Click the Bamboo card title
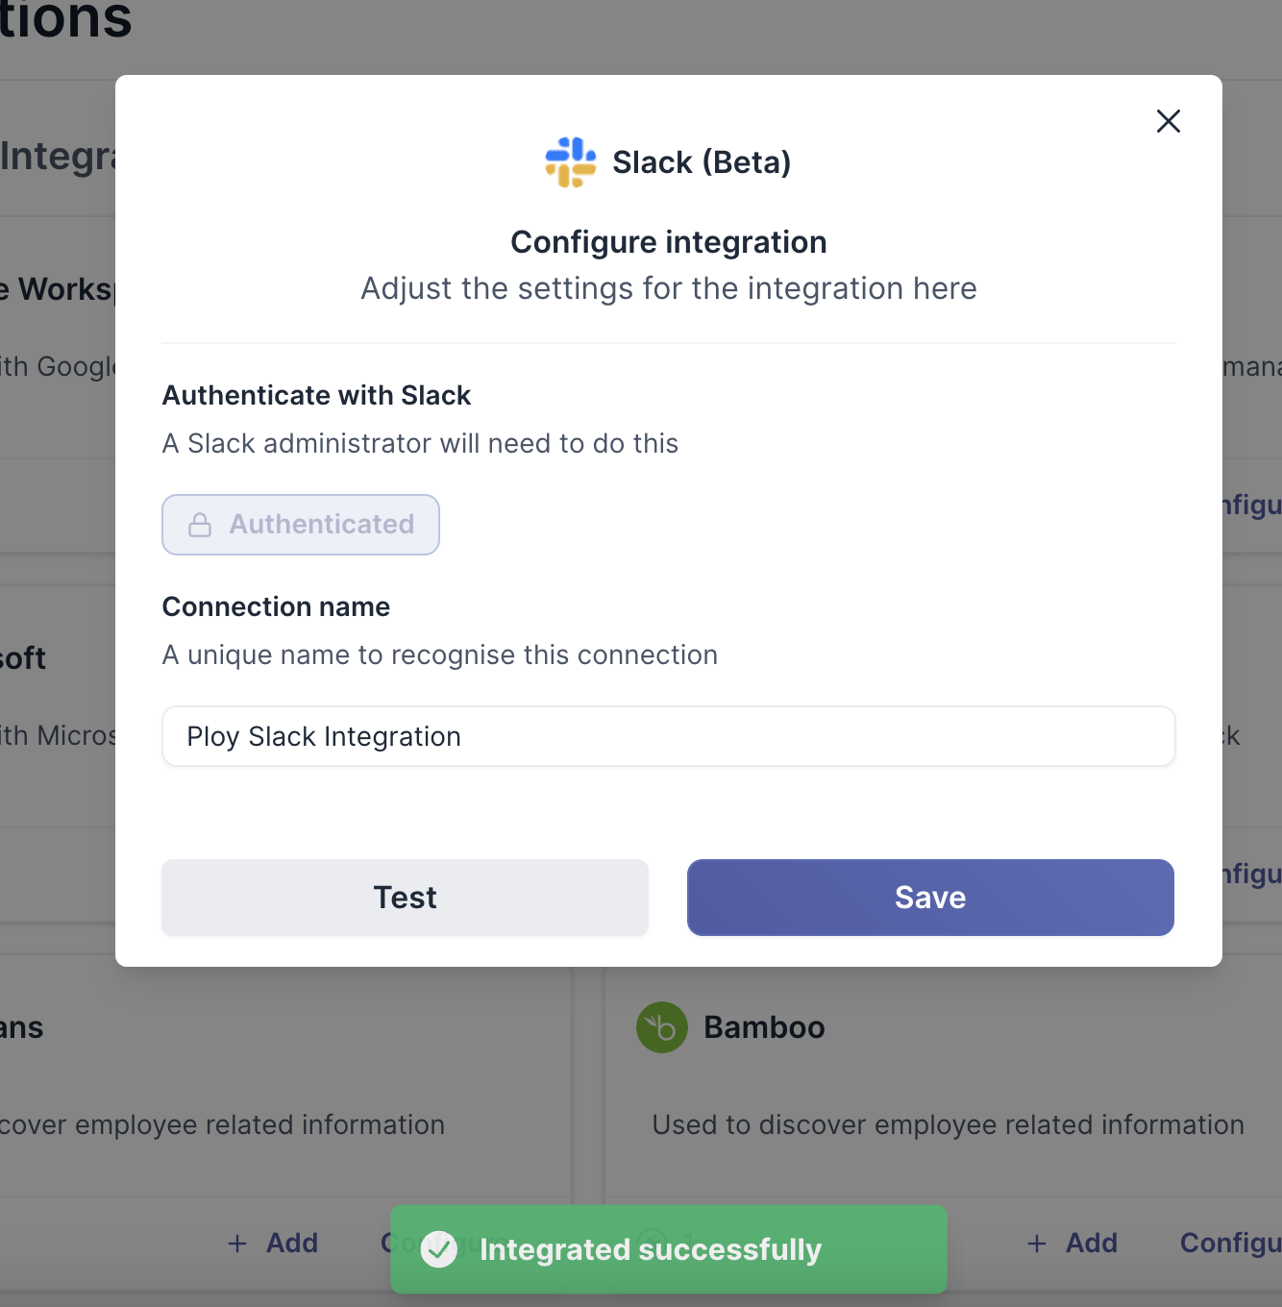The height and width of the screenshot is (1307, 1282). tap(764, 1027)
